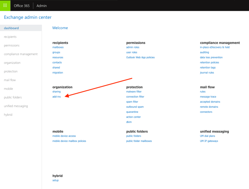
Task: Open the Admin link in top bar
Action: pyautogui.click(x=41, y=6)
